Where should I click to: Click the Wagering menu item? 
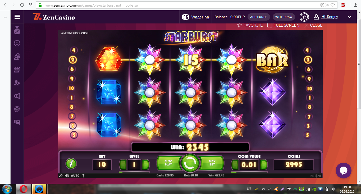(x=196, y=17)
